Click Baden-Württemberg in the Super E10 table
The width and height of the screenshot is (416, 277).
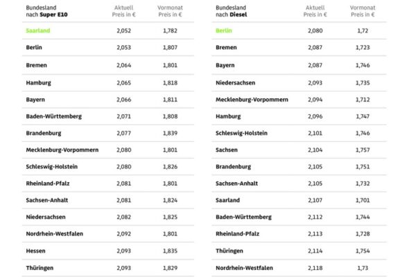click(x=54, y=116)
